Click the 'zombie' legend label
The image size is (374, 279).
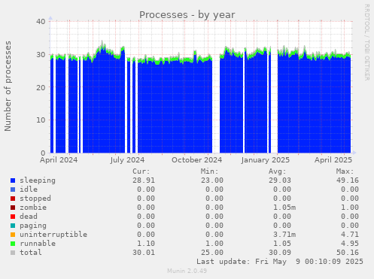[x=33, y=208]
